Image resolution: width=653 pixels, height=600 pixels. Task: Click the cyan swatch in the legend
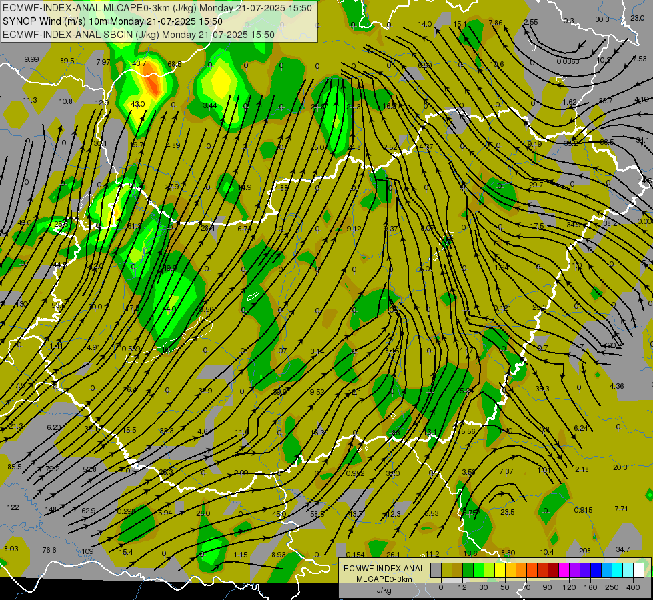tap(617, 570)
